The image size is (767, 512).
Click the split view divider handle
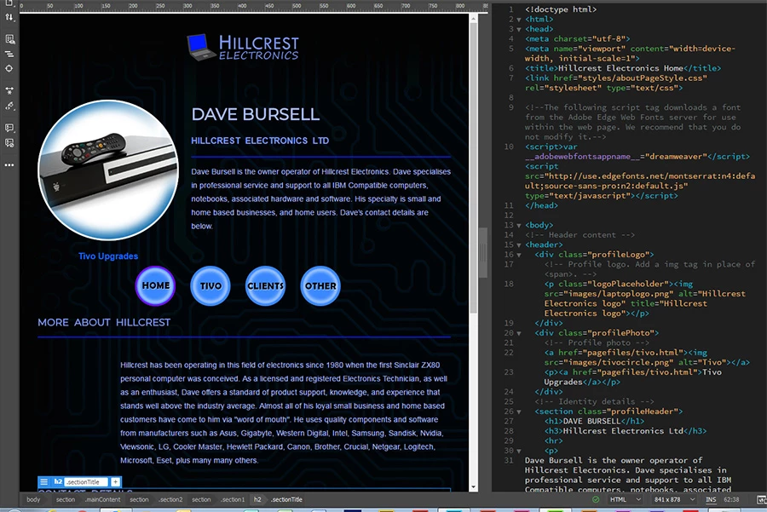click(x=483, y=253)
